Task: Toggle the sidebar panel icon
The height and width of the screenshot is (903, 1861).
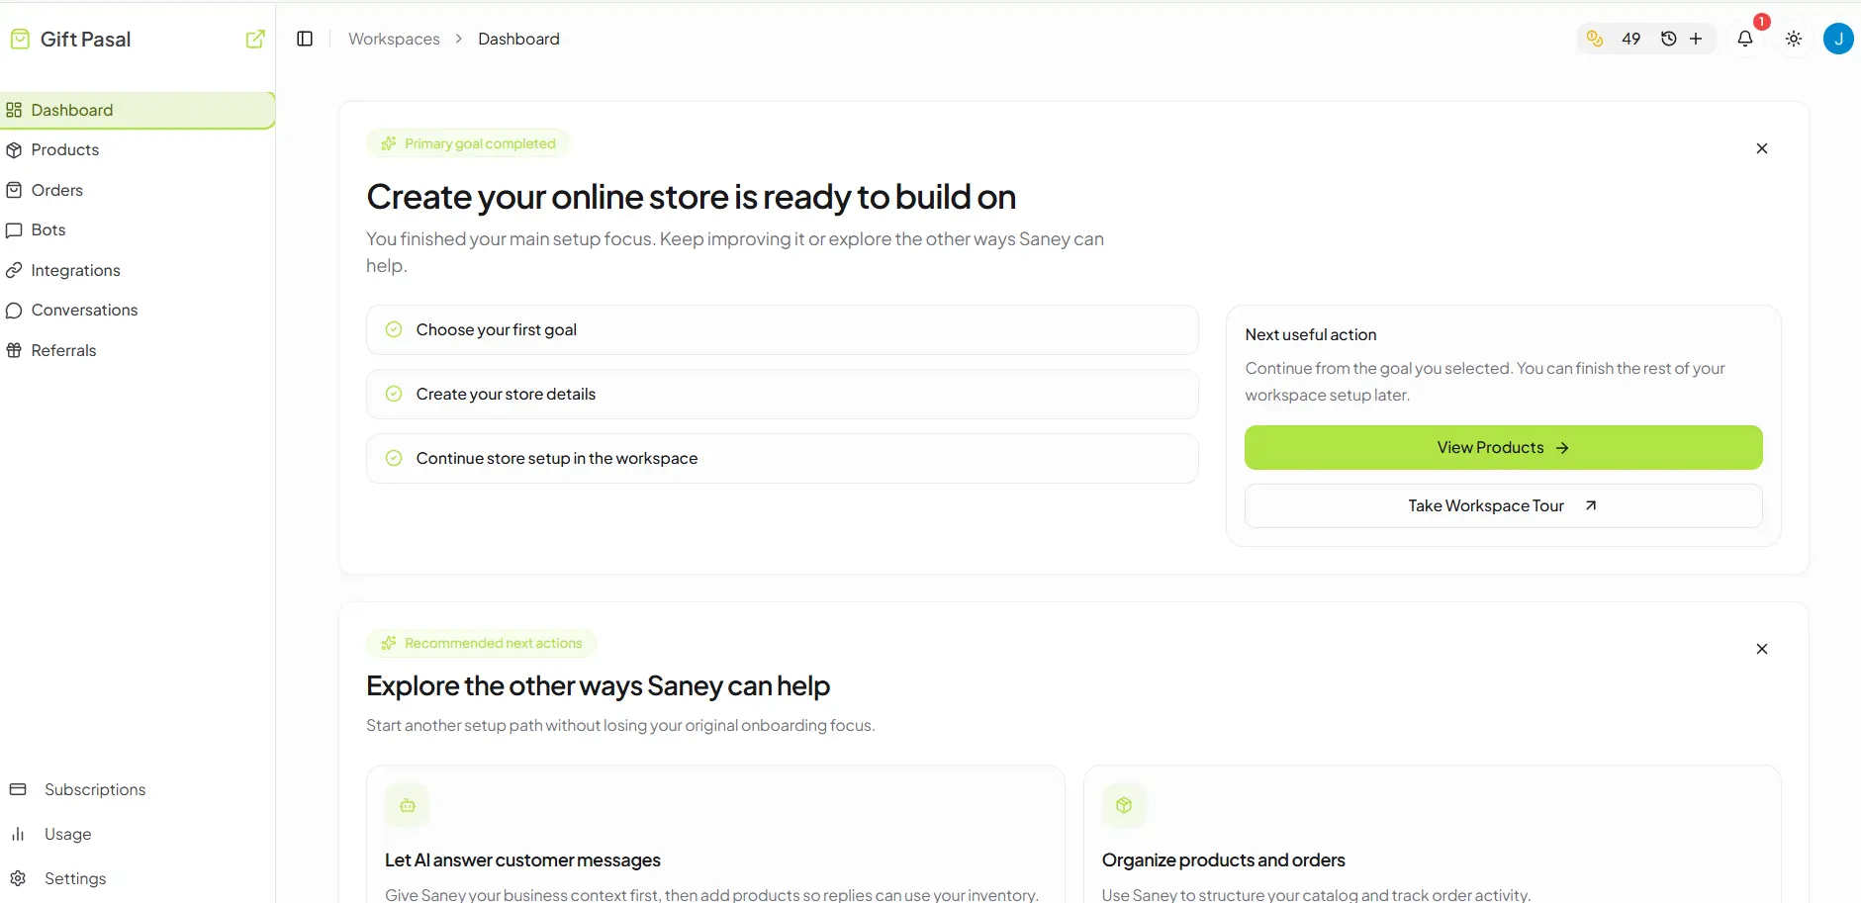Action: click(305, 39)
